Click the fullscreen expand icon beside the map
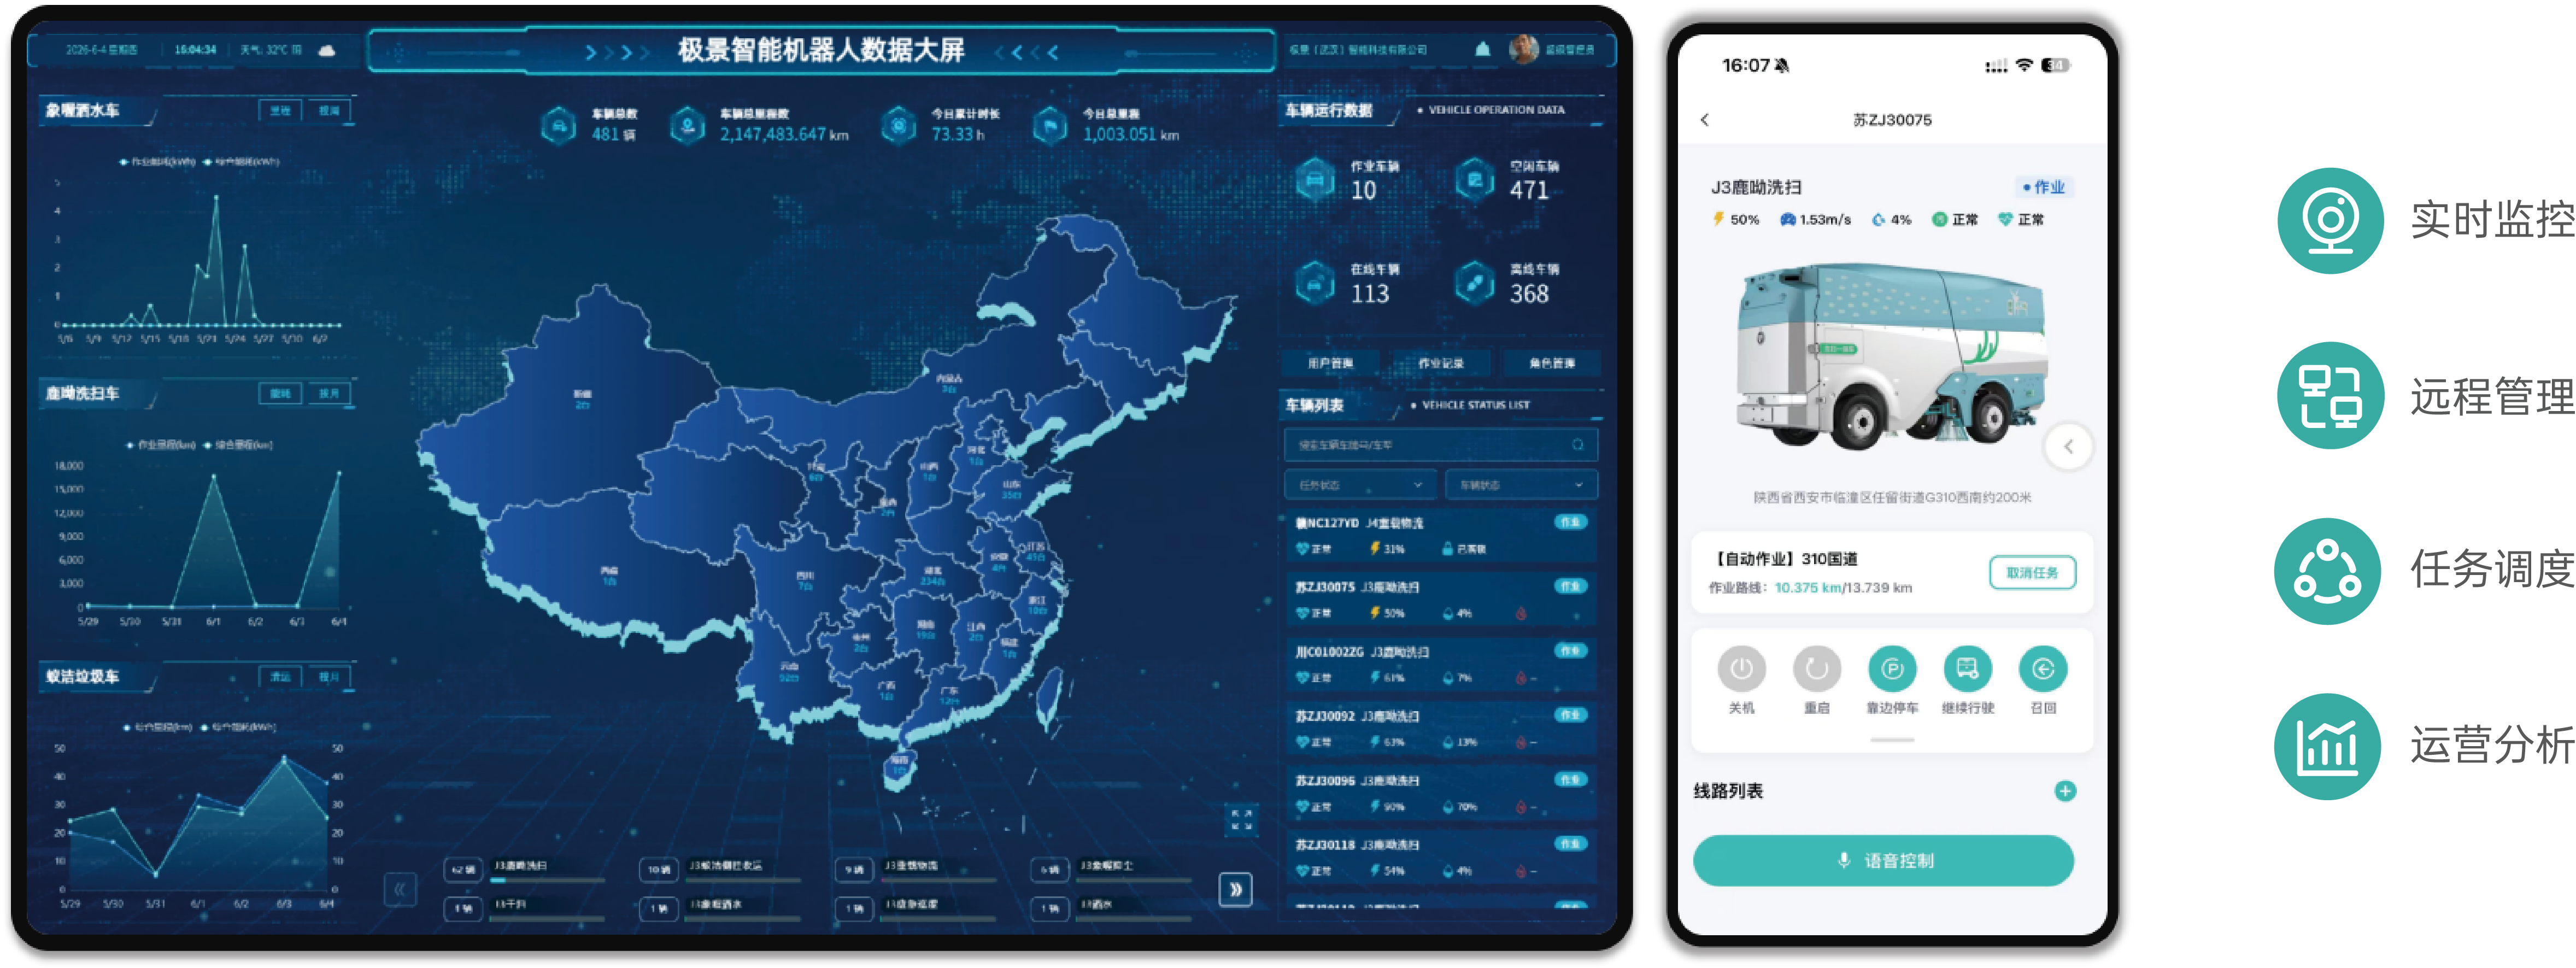Image resolution: width=2576 pixels, height=968 pixels. 1241,819
